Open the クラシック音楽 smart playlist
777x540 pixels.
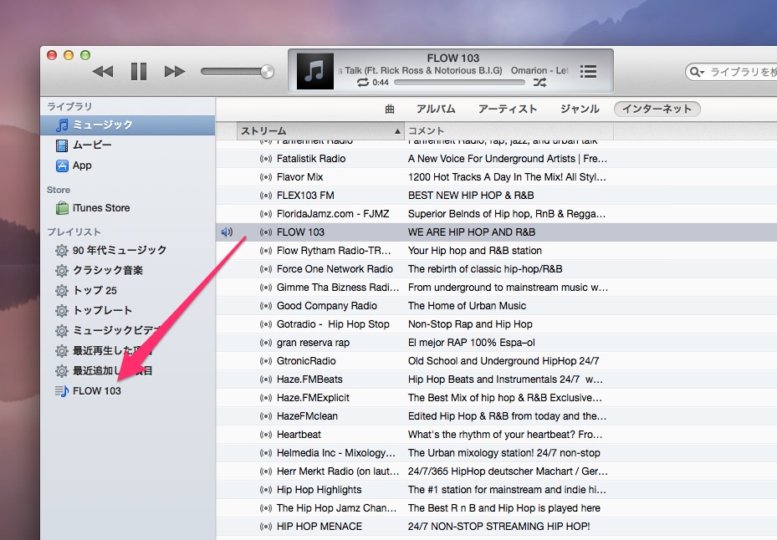(x=128, y=271)
